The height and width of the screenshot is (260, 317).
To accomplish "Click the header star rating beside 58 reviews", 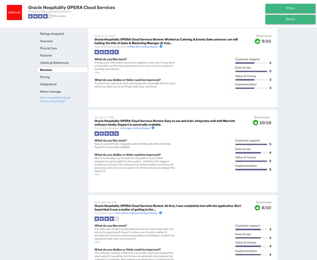I will point(40,16).
